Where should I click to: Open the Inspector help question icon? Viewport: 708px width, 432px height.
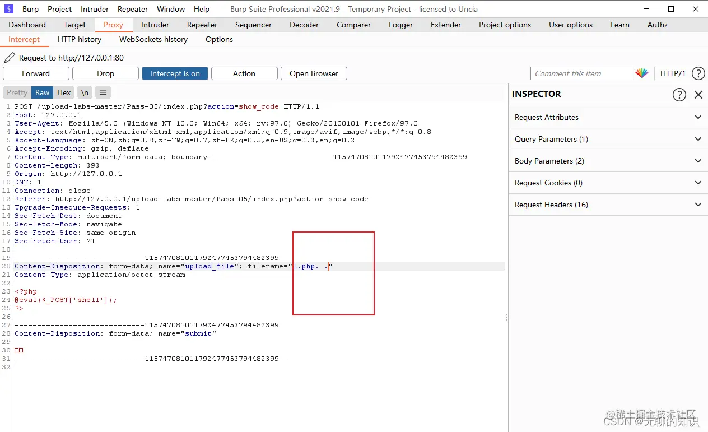point(679,95)
